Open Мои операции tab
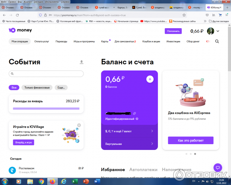The width and height of the screenshot is (231, 185). [x=20, y=42]
